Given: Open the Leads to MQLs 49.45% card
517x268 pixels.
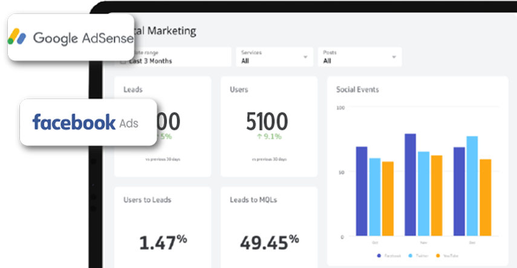Looking at the screenshot, I should (x=268, y=227).
